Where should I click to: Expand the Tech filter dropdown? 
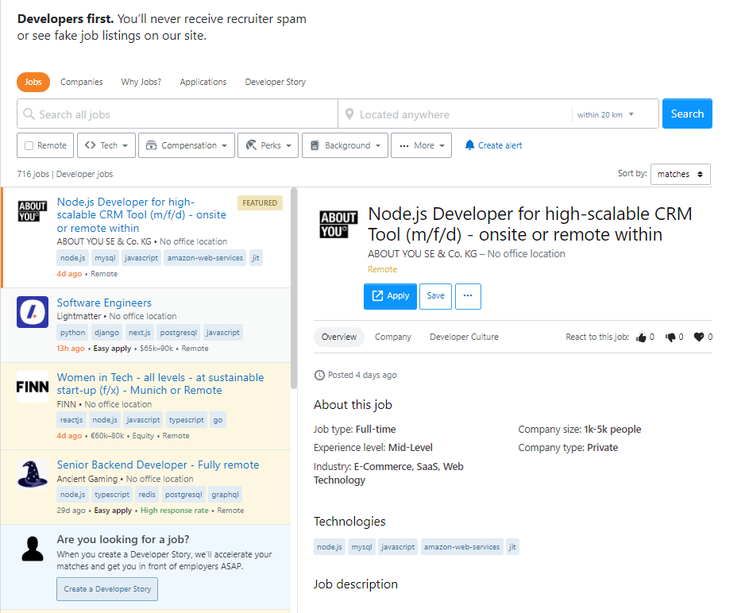point(106,145)
